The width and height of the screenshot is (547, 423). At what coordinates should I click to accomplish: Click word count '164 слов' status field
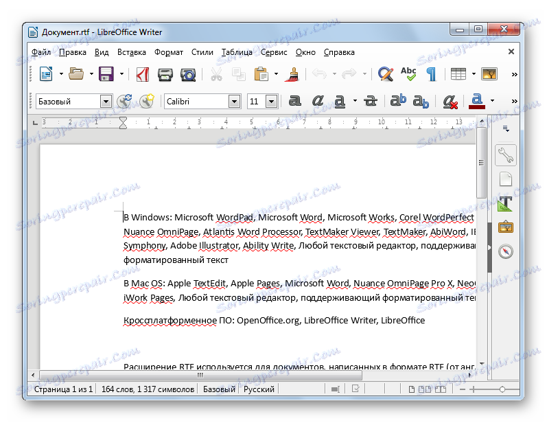tap(148, 389)
